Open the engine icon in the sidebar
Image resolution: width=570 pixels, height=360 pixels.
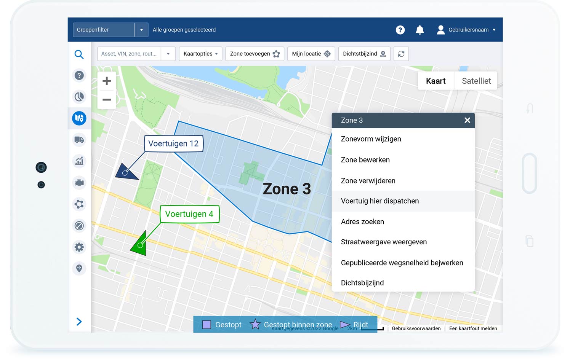coord(79,183)
